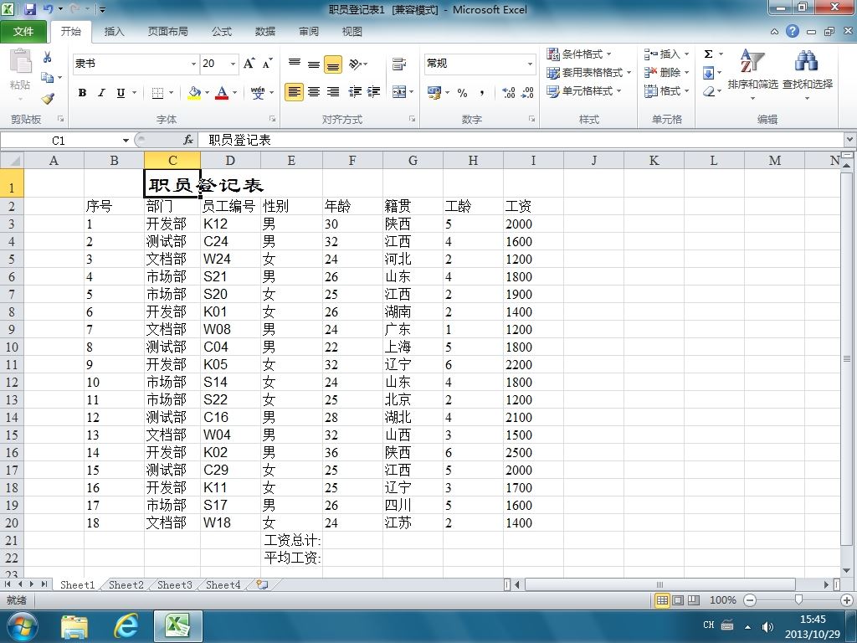This screenshot has height=643, width=857.
Task: Click the Copy icon in clipboard group
Action: [48, 78]
